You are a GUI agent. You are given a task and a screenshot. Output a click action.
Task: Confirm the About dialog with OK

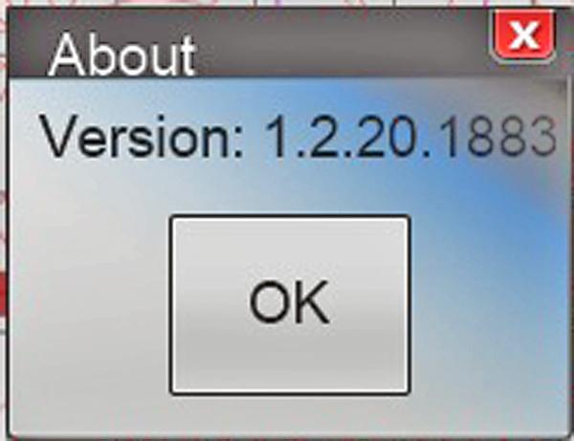tap(290, 305)
